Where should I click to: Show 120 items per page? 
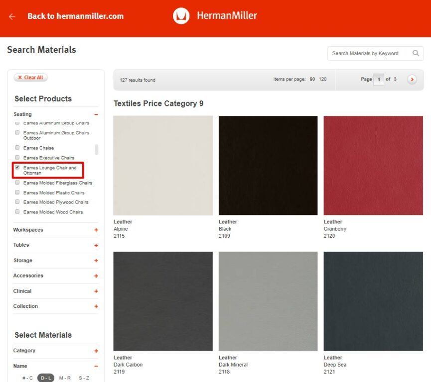point(323,79)
